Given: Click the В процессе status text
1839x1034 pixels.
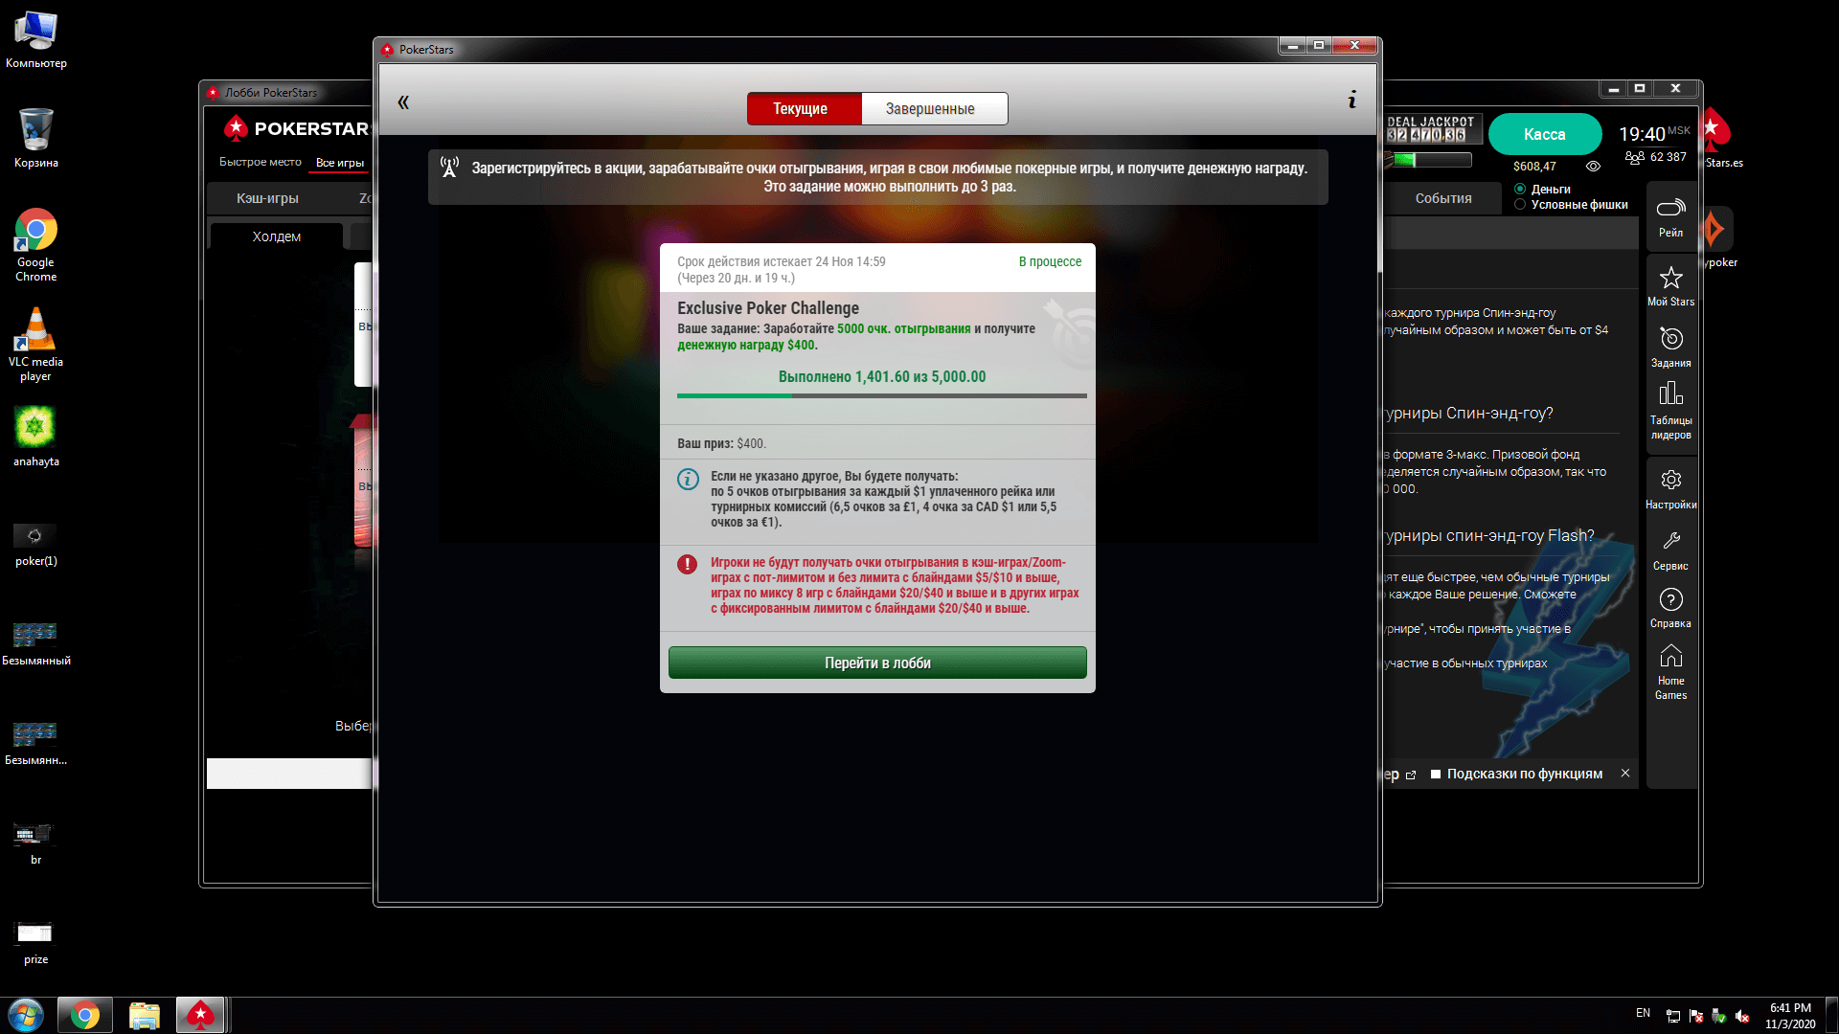Looking at the screenshot, I should [1050, 261].
